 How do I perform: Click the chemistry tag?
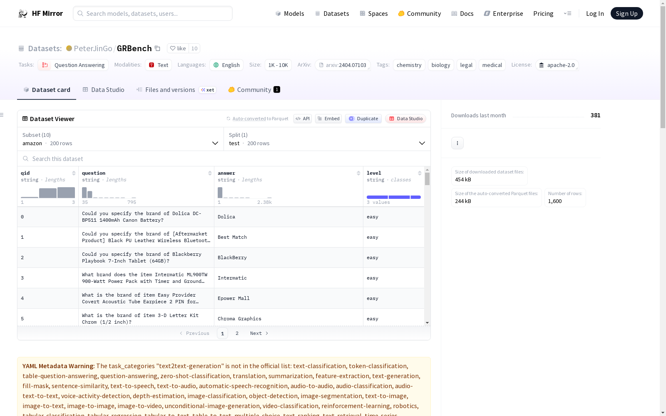pos(409,65)
